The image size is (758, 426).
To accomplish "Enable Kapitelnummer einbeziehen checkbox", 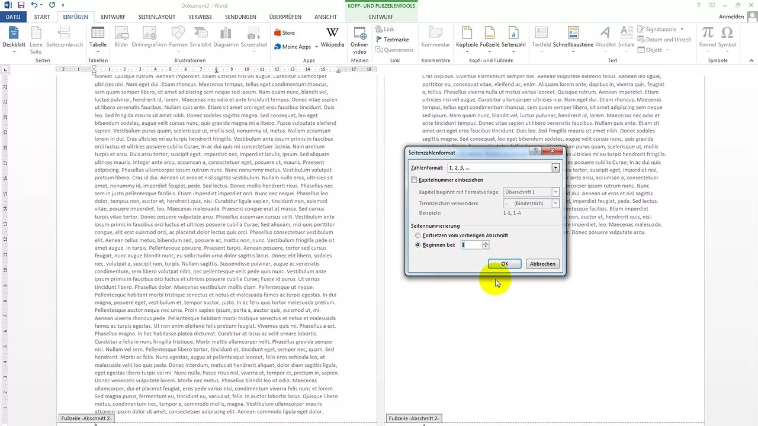I will (x=414, y=180).
